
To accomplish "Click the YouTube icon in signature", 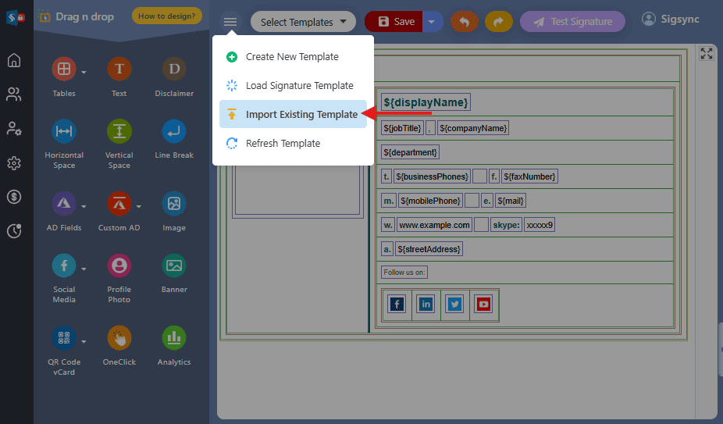I will (x=483, y=304).
